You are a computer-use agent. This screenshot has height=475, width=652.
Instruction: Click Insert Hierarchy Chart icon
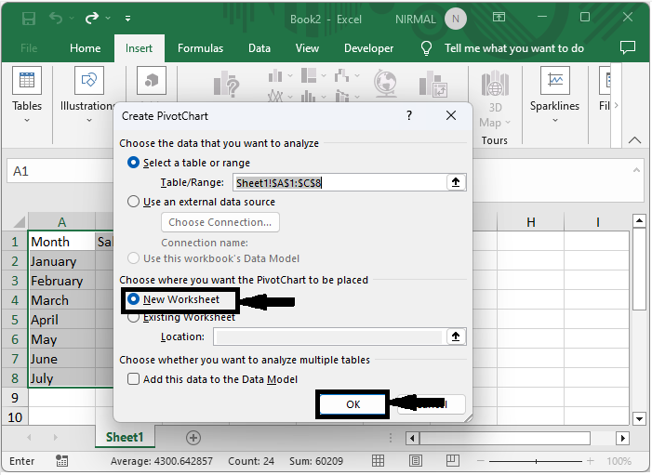309,75
